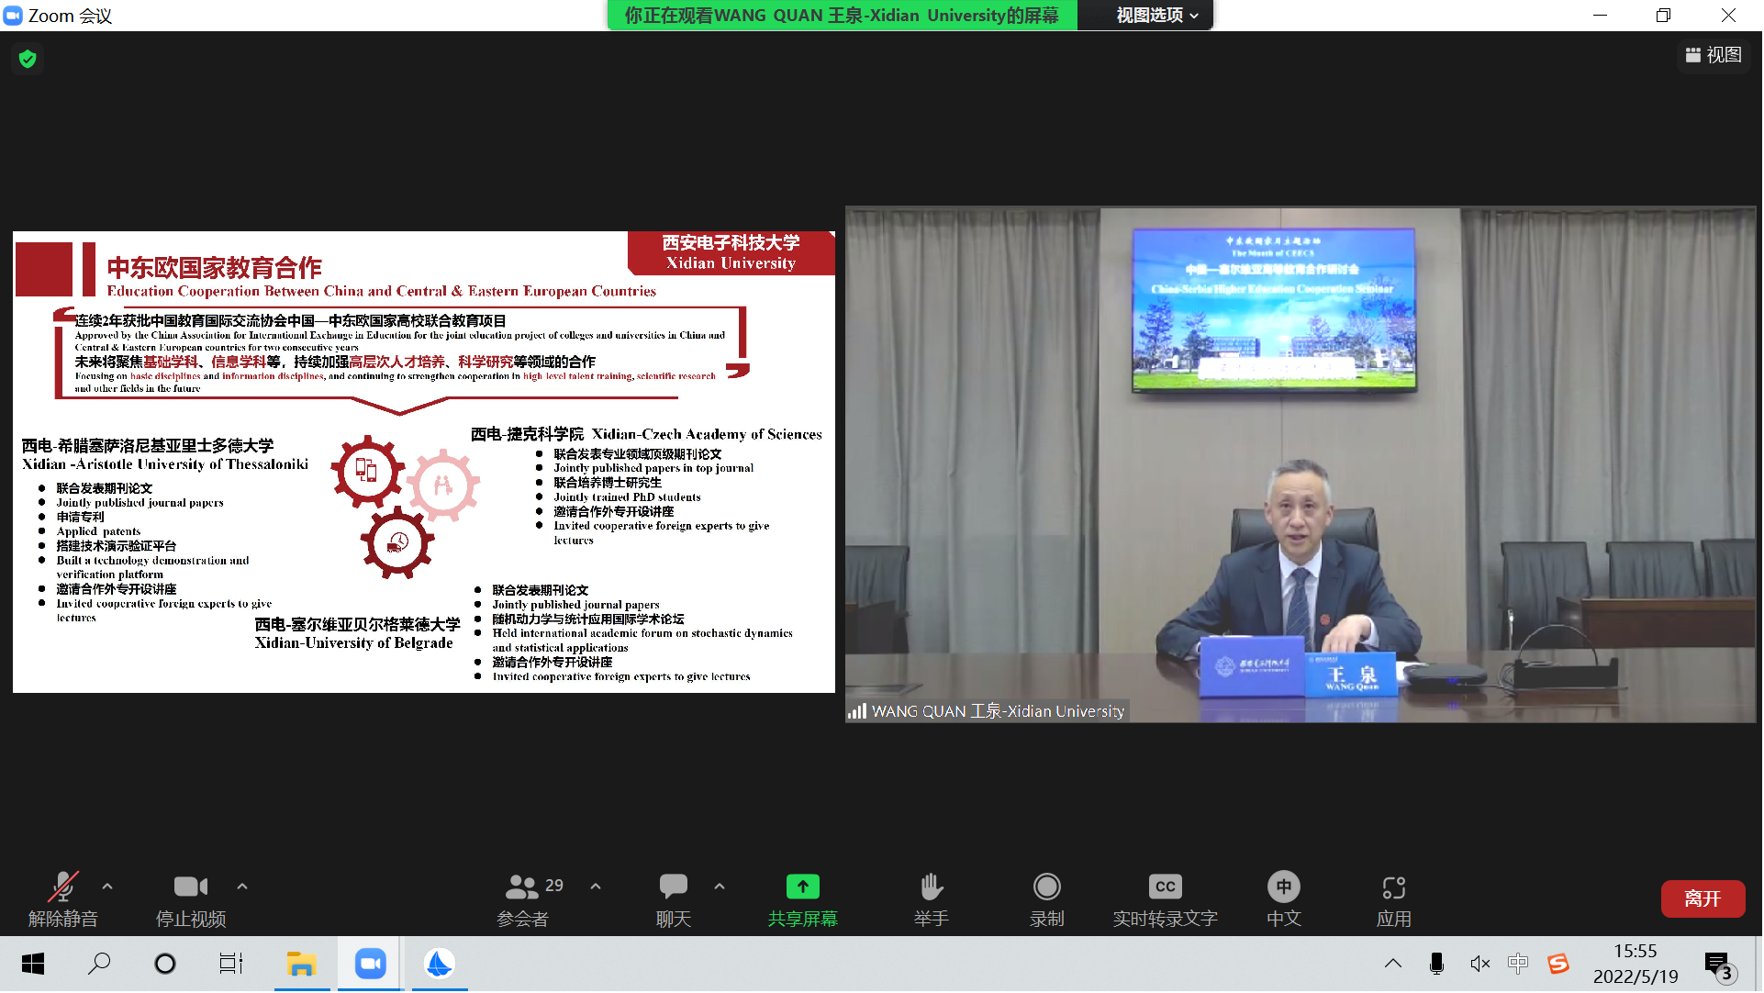Open Cortana circle icon on taskbar
Screen dimensions: 1764x993
click(x=165, y=964)
